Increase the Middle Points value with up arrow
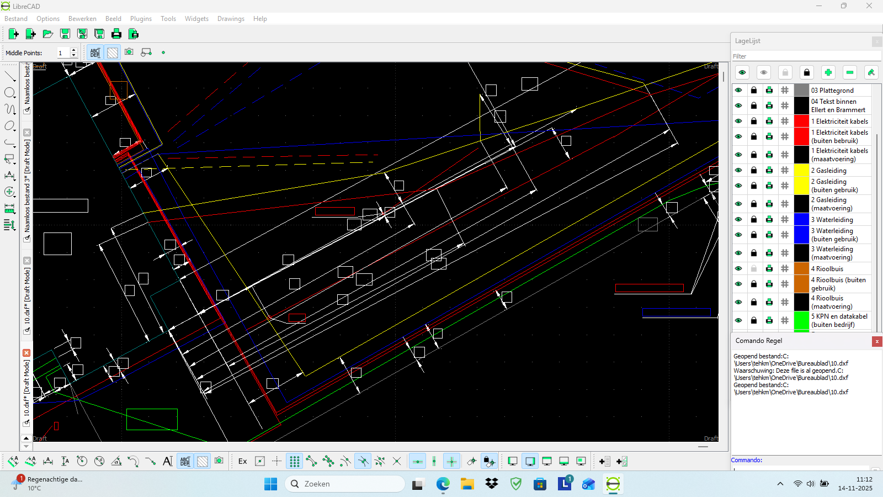883x497 pixels. point(74,50)
